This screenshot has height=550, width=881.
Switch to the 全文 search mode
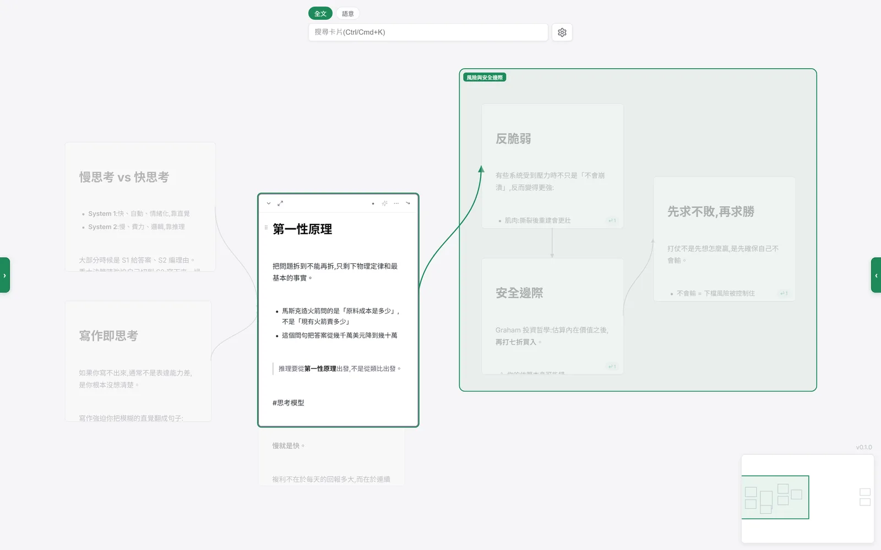tap(320, 14)
